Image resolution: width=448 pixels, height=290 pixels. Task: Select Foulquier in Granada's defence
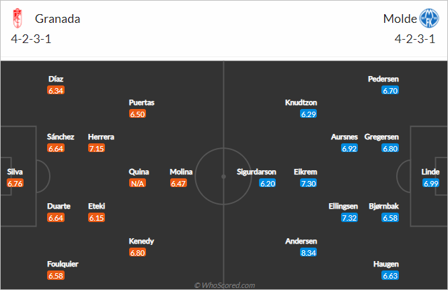coord(63,264)
